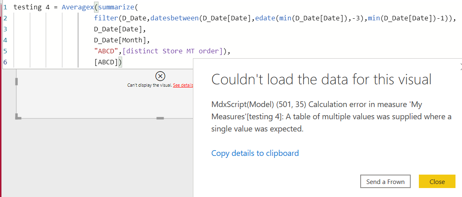
Task: Open Copy details to clipboard link
Action: 255,153
